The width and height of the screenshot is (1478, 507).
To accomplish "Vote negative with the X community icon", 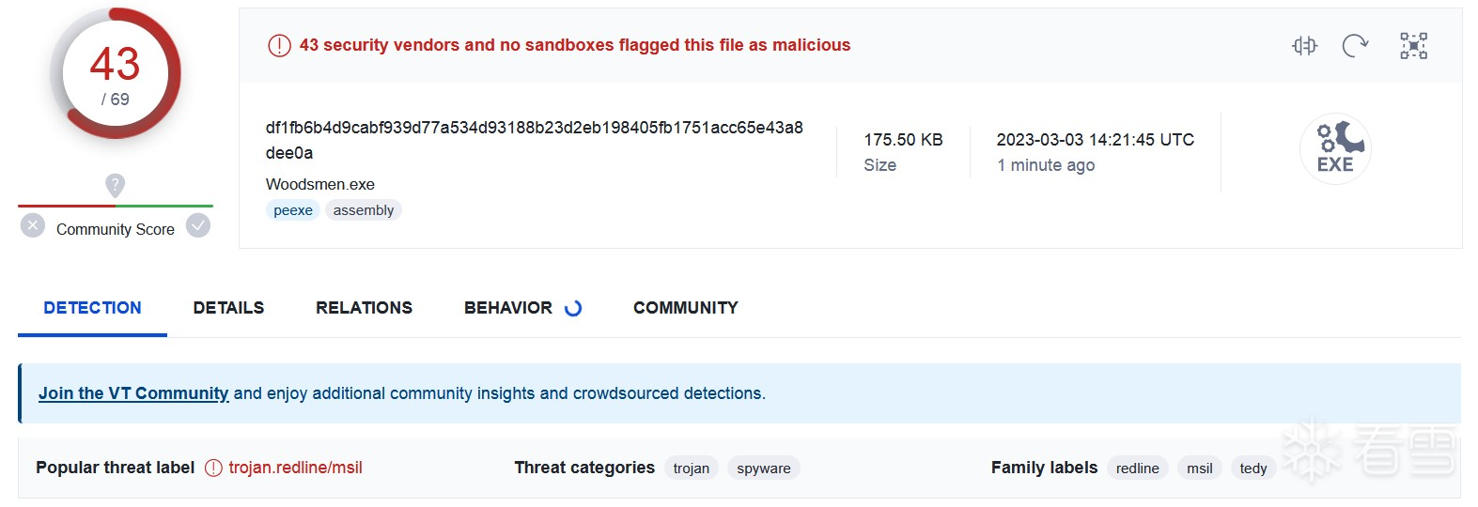I will click(x=33, y=225).
